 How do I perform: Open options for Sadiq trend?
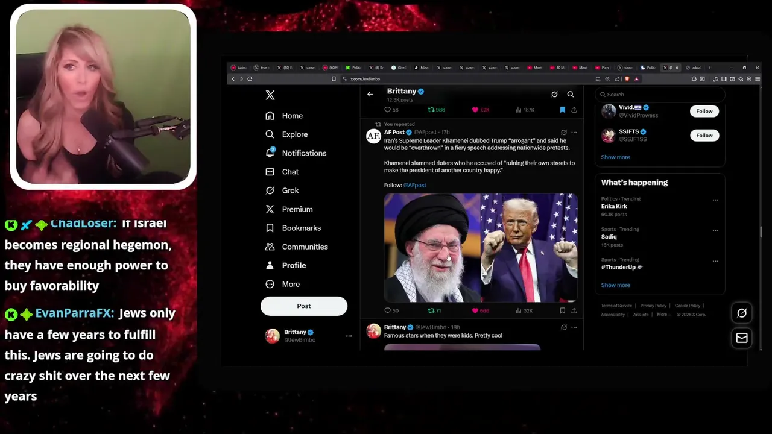715,230
